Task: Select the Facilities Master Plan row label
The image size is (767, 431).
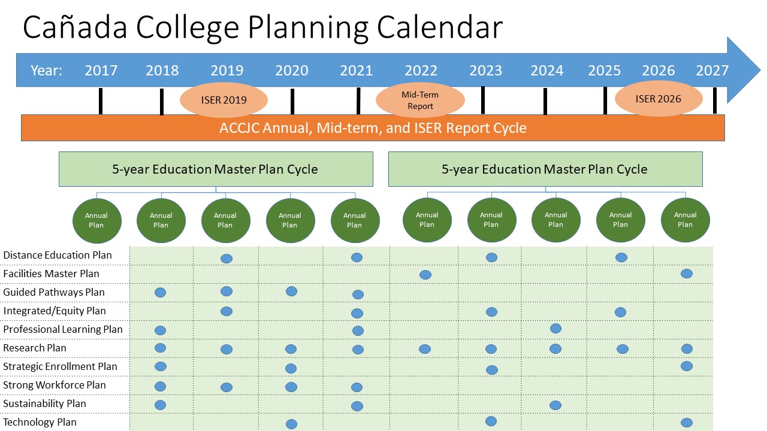Action: coord(51,274)
